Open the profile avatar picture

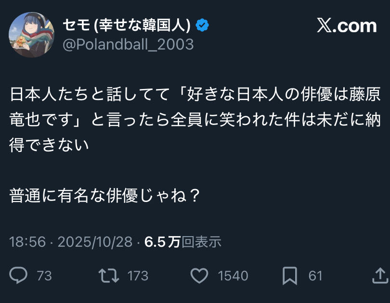pyautogui.click(x=31, y=35)
